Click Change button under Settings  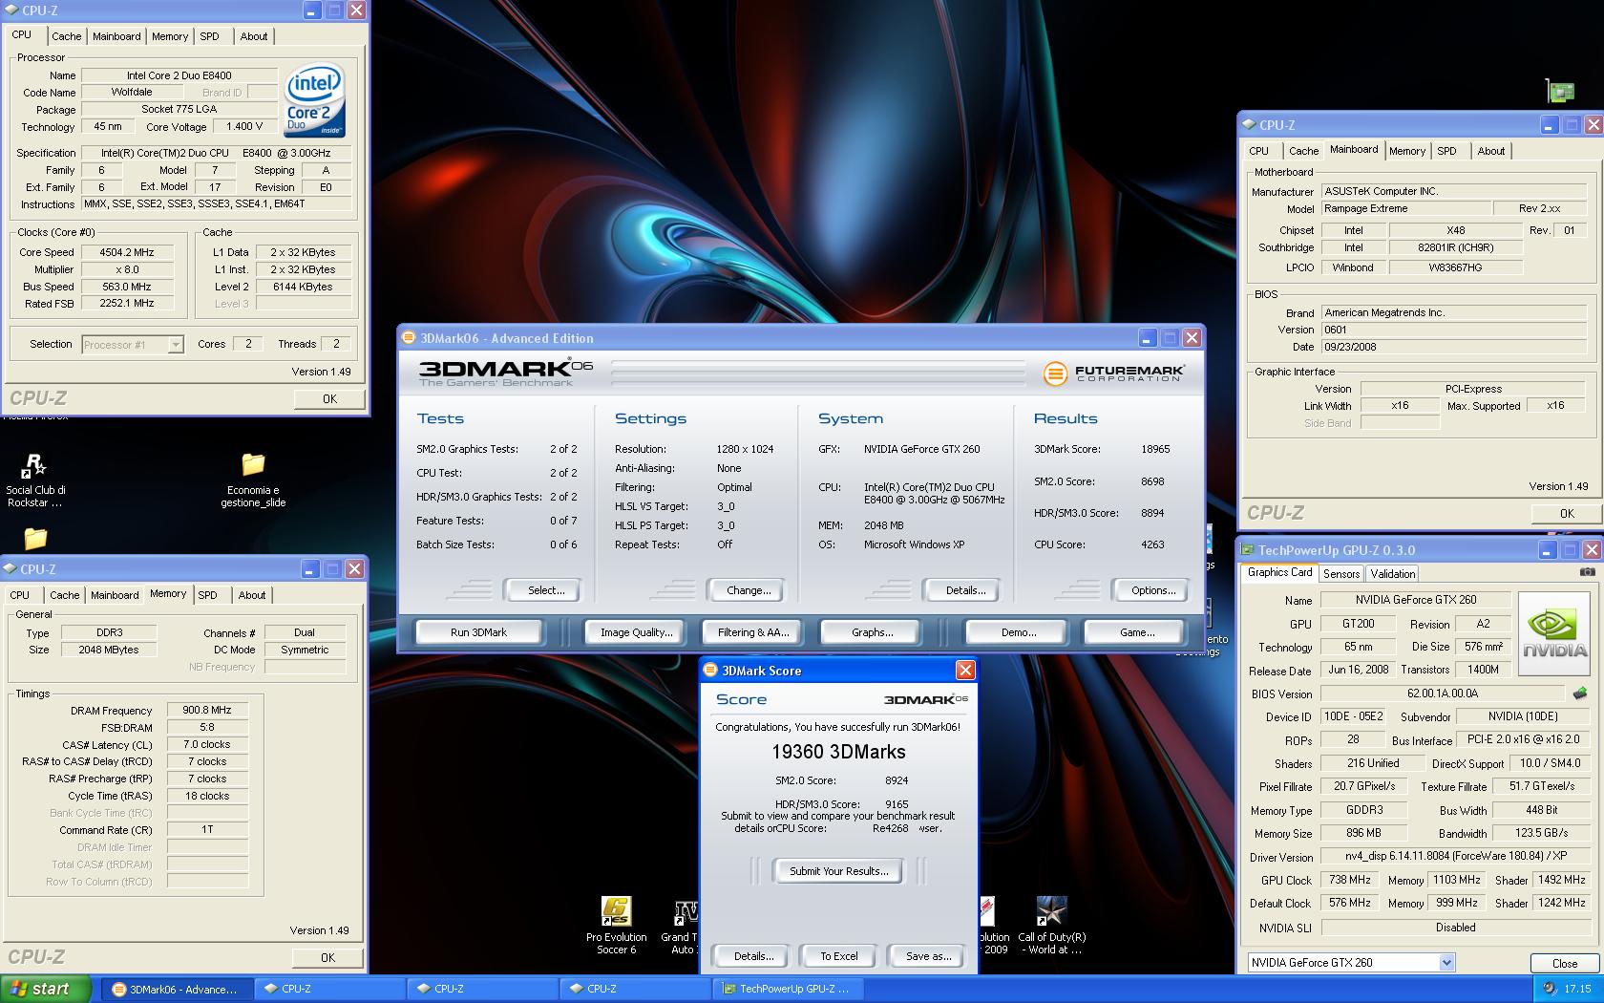click(x=749, y=590)
